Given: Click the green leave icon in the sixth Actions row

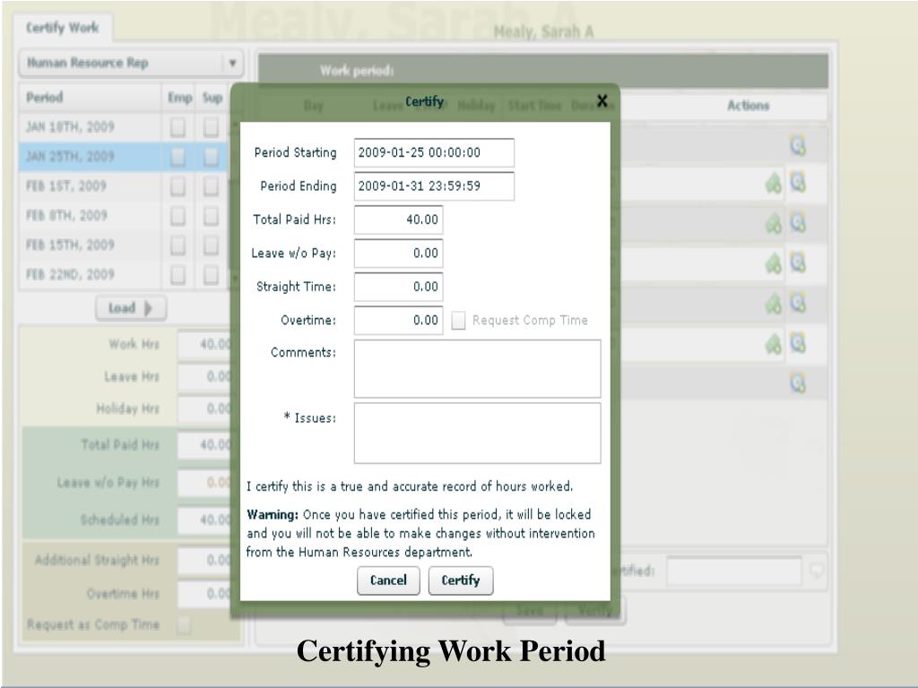Looking at the screenshot, I should [772, 343].
